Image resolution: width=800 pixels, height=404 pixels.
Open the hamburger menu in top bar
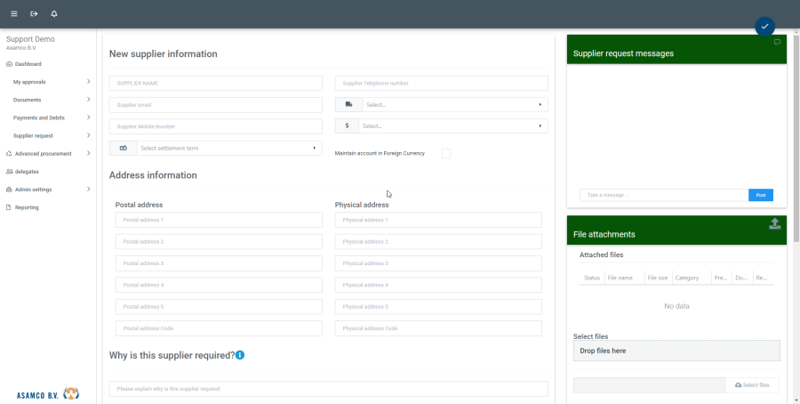click(13, 14)
